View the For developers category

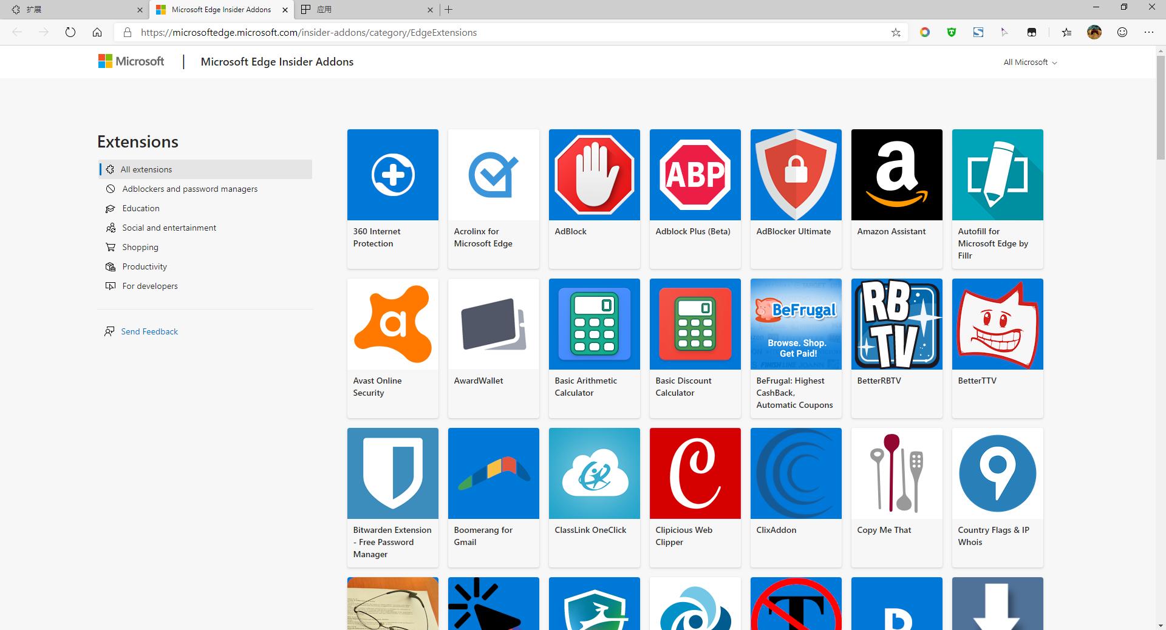click(x=206, y=286)
